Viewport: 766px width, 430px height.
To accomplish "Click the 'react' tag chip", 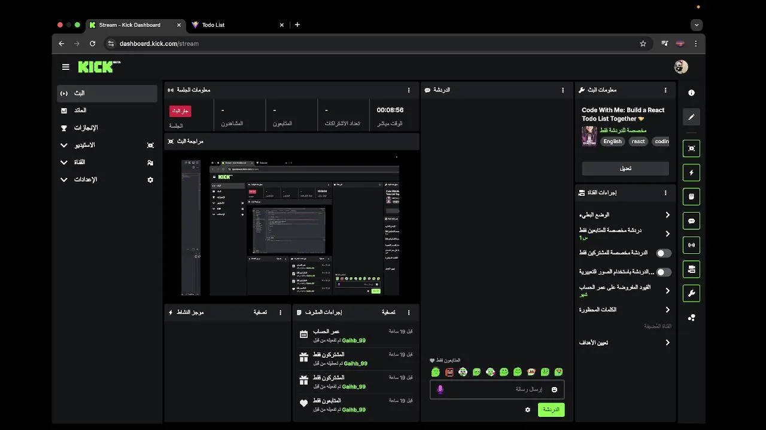I will coord(639,142).
